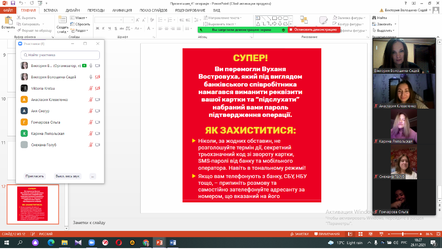
Task: Switch to the ВСТАВКА ribbon tab
Action: coord(50,10)
